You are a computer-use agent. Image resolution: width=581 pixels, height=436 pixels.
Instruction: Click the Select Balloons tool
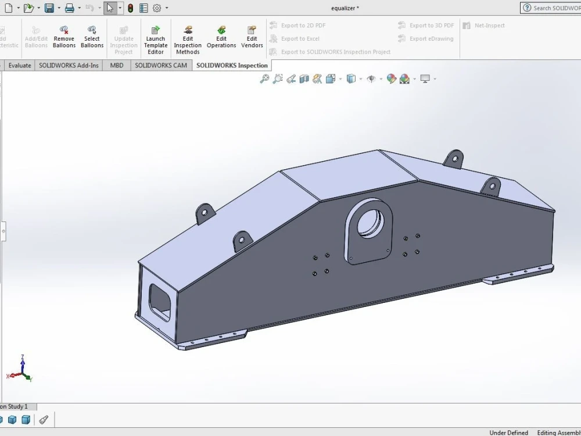click(x=92, y=37)
